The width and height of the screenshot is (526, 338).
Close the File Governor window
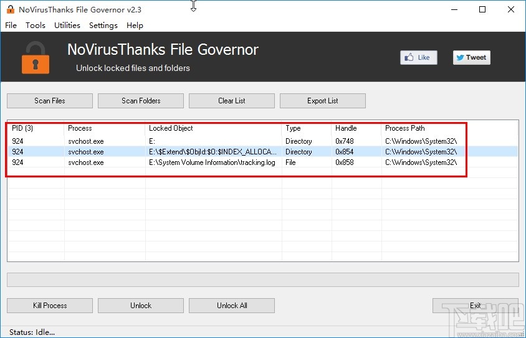[510, 9]
